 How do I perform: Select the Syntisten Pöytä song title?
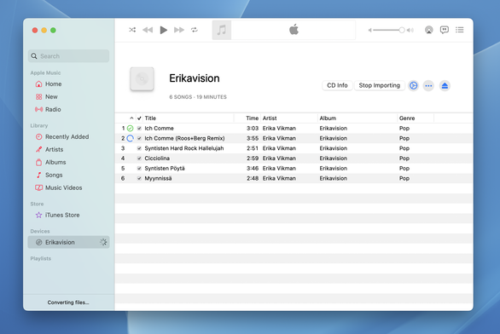[165, 169]
